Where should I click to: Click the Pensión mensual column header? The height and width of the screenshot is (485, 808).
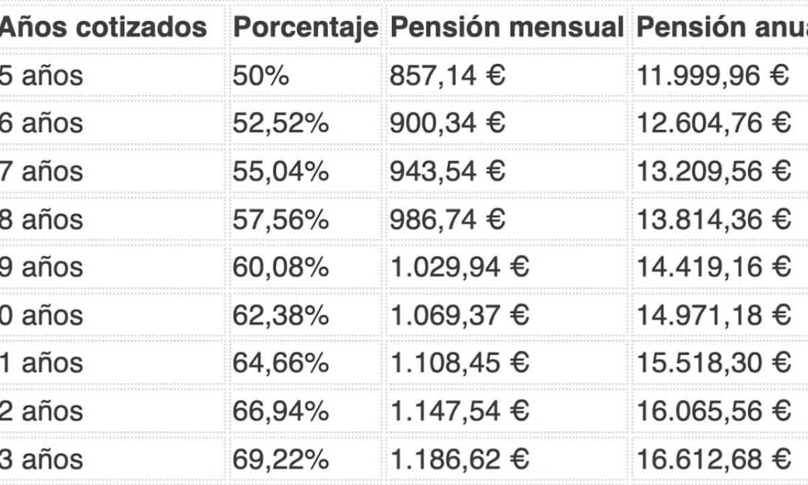coord(506,27)
